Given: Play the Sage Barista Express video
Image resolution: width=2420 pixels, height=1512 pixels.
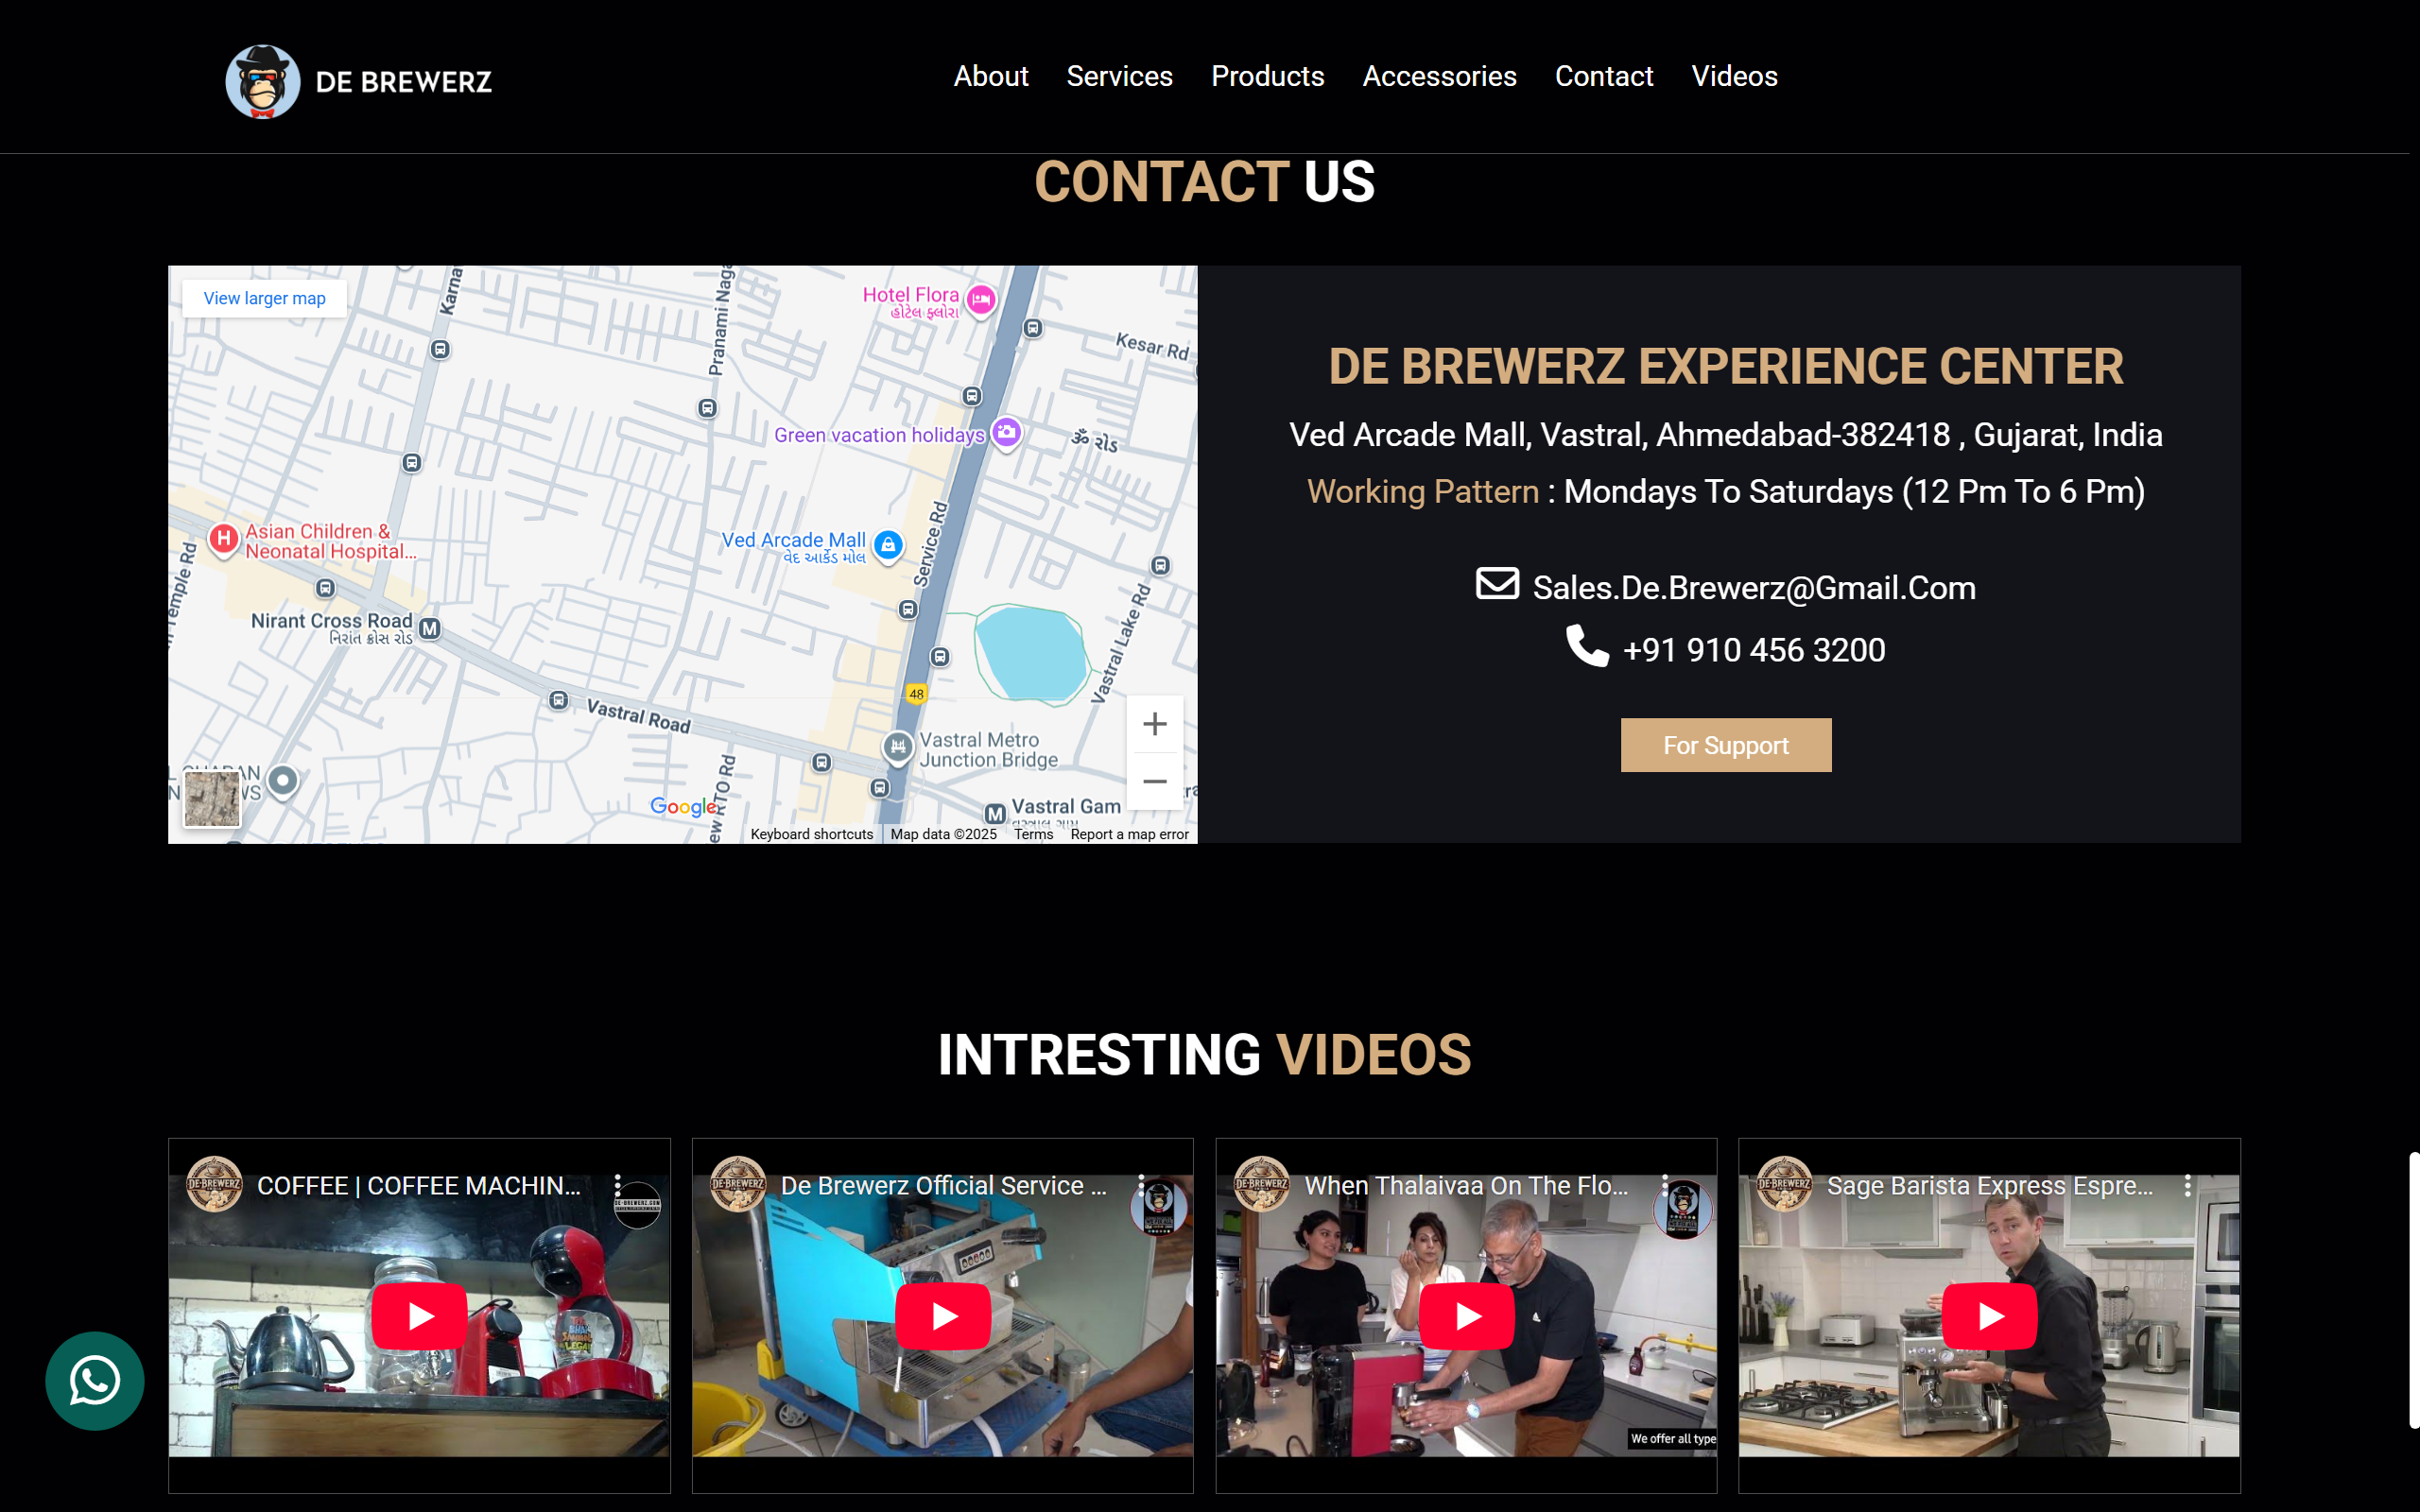Looking at the screenshot, I should 1989,1316.
